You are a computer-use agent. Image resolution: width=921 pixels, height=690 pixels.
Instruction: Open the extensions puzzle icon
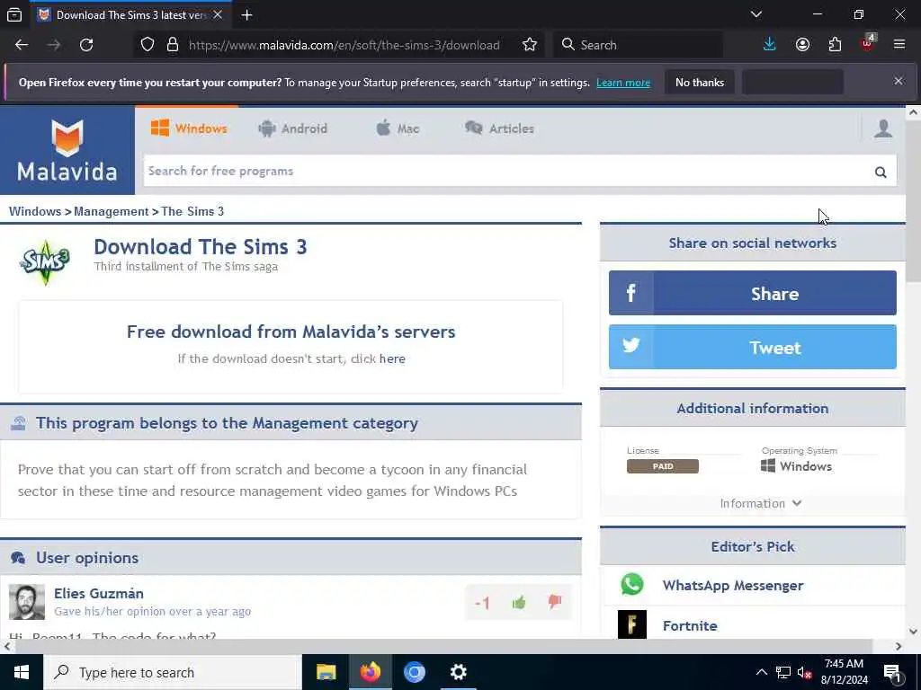pos(835,45)
